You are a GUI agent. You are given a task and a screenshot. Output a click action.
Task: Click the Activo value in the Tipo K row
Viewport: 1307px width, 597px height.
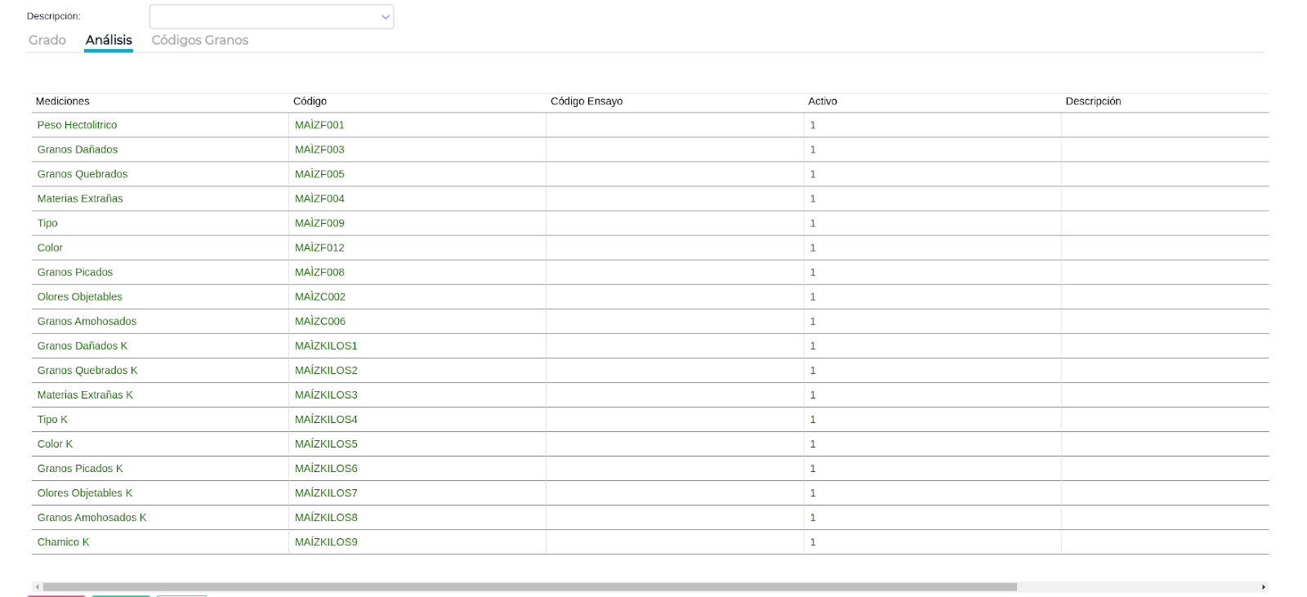coord(813,419)
